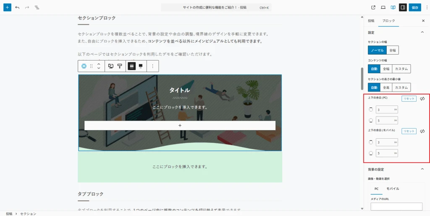
Task: Click the block drag handle icon
Action: 91,66
